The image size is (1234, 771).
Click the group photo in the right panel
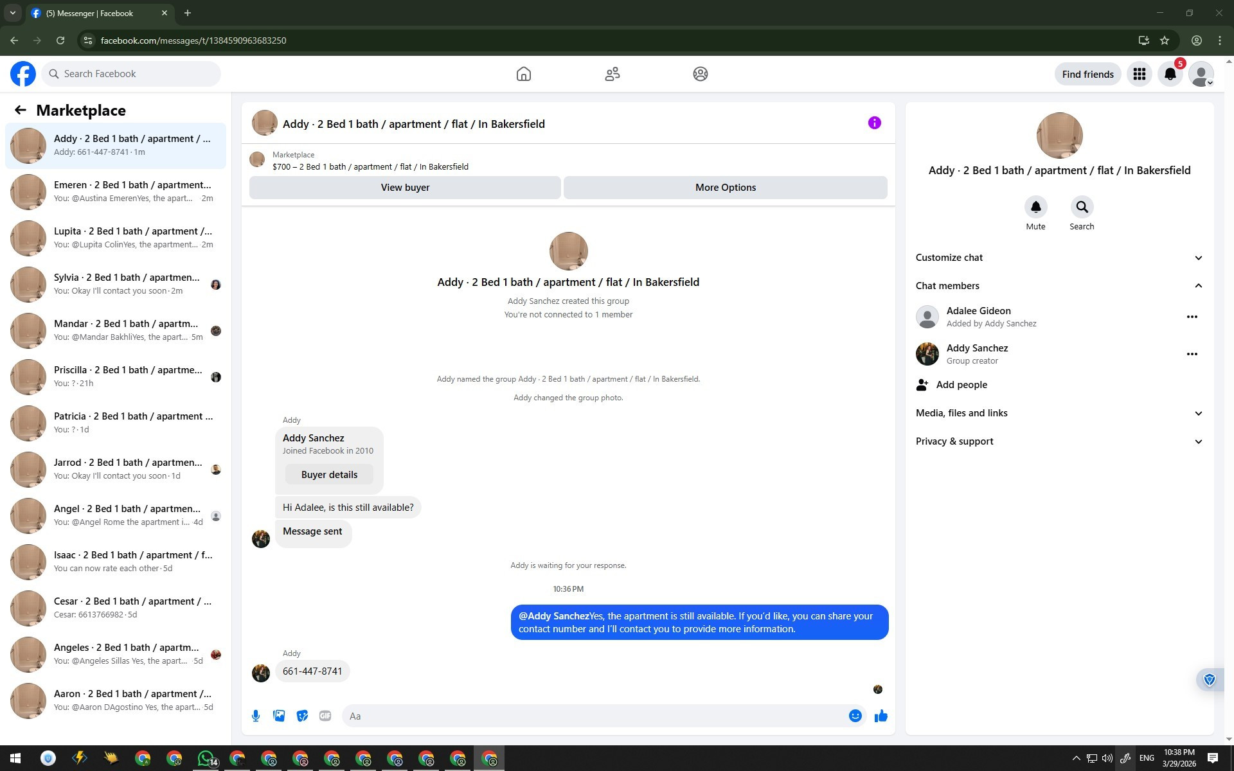[x=1059, y=136]
